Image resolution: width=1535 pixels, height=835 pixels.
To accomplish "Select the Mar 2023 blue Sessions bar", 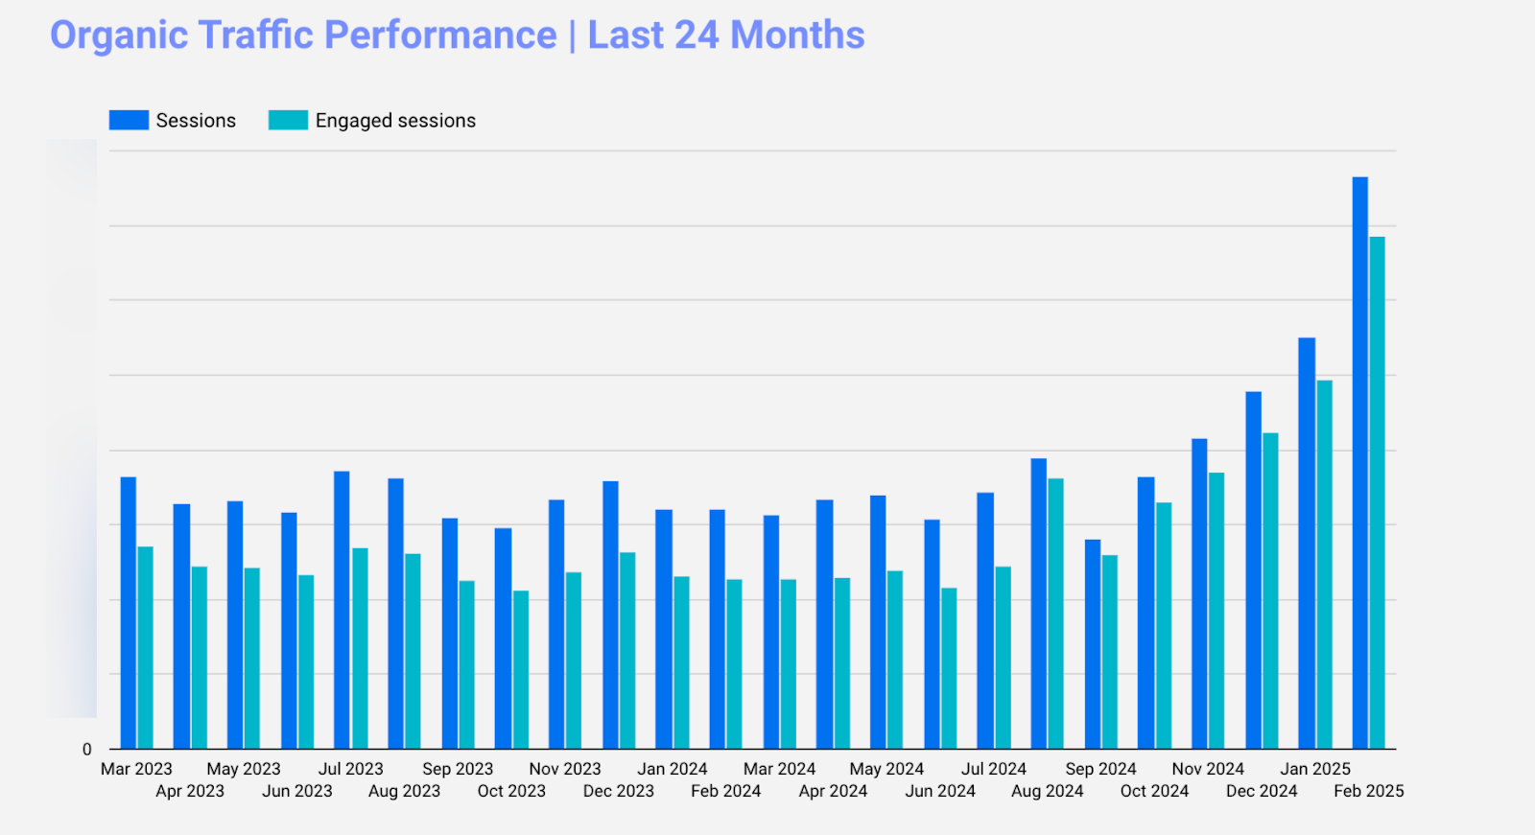I will [x=128, y=613].
